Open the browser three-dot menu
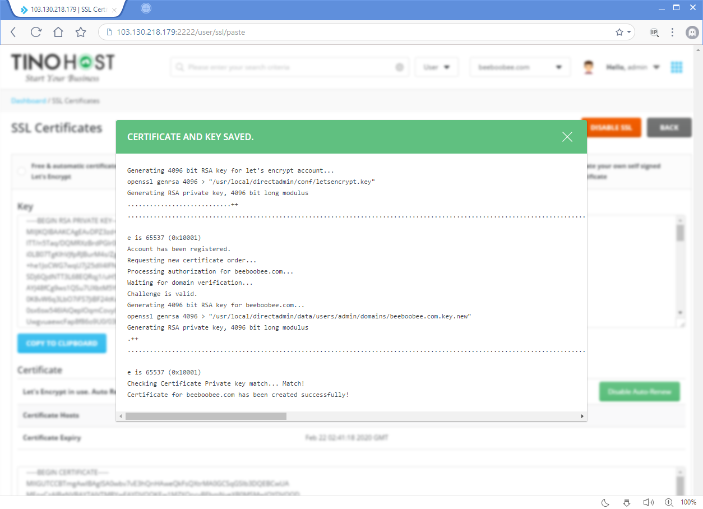Image resolution: width=703 pixels, height=509 pixels. (673, 32)
